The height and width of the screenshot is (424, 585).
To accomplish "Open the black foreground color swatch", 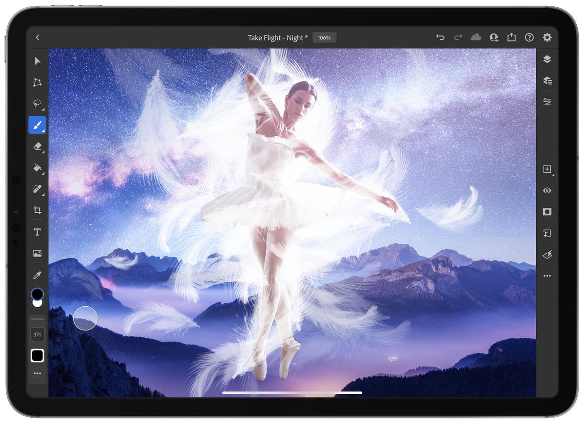I will pos(38,294).
